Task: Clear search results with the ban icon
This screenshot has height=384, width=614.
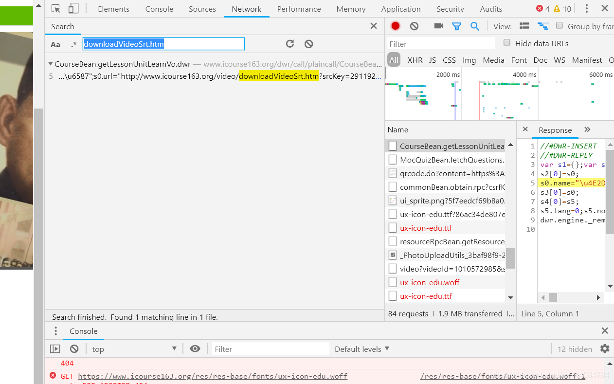Action: pyautogui.click(x=308, y=44)
